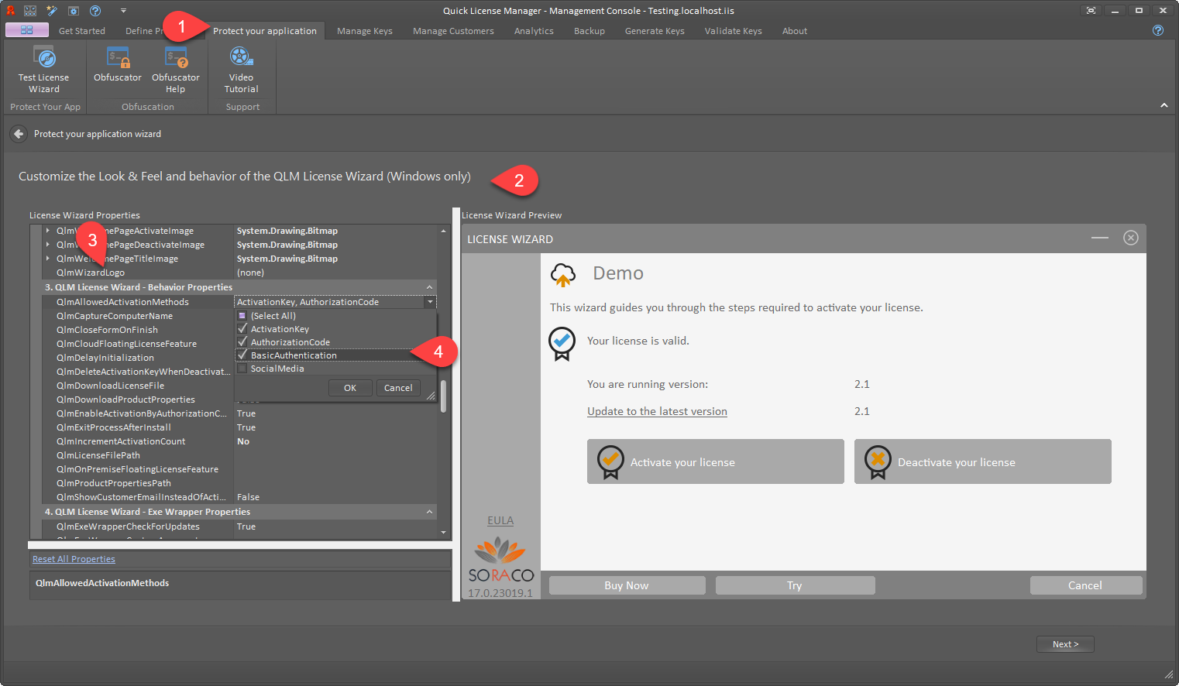The image size is (1179, 686).
Task: Click the grid icon in quick access toolbar
Action: 30,11
